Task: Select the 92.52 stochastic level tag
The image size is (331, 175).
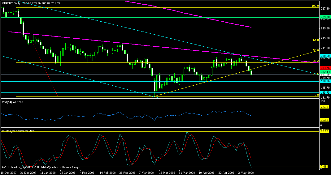Action: point(324,131)
